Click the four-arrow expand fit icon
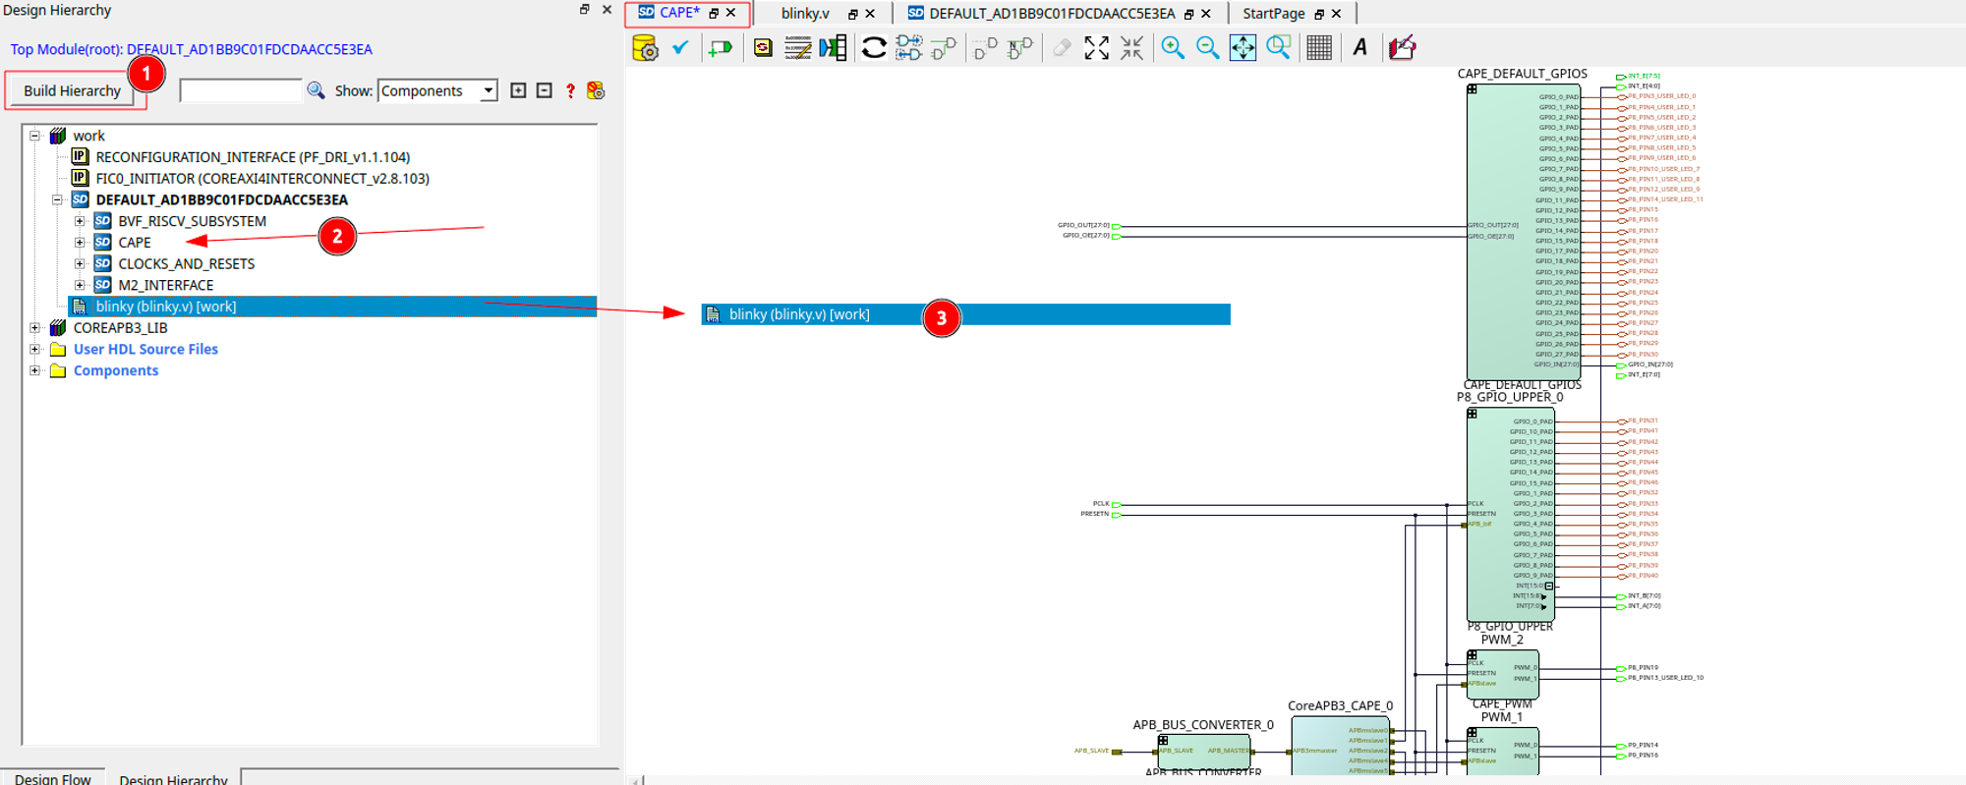 tap(1096, 48)
